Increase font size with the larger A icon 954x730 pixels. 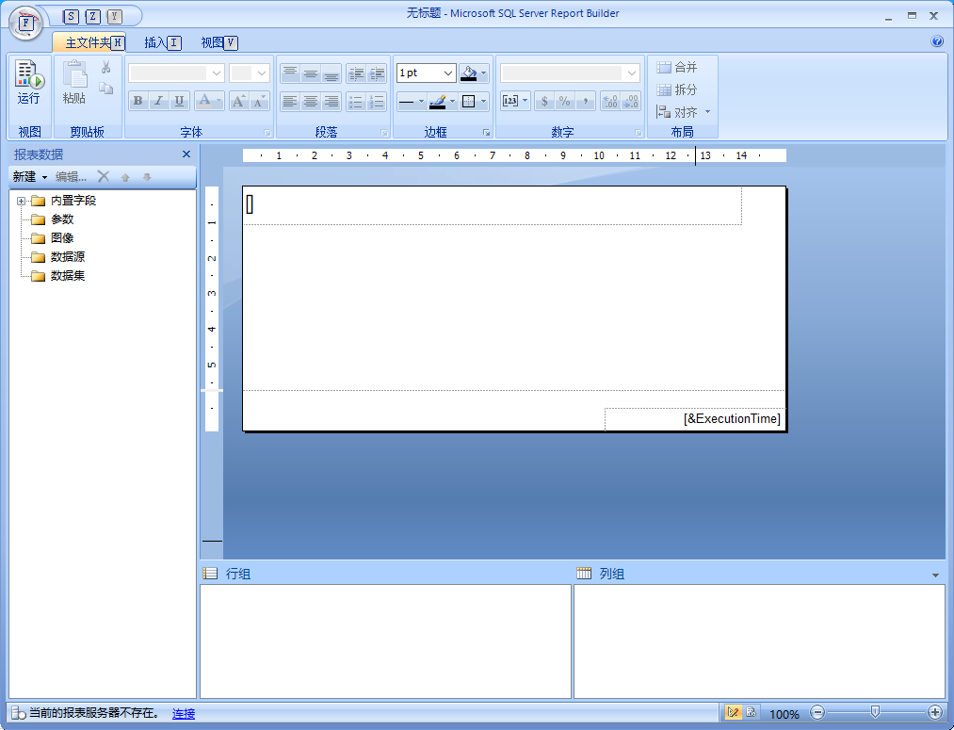pyautogui.click(x=239, y=101)
